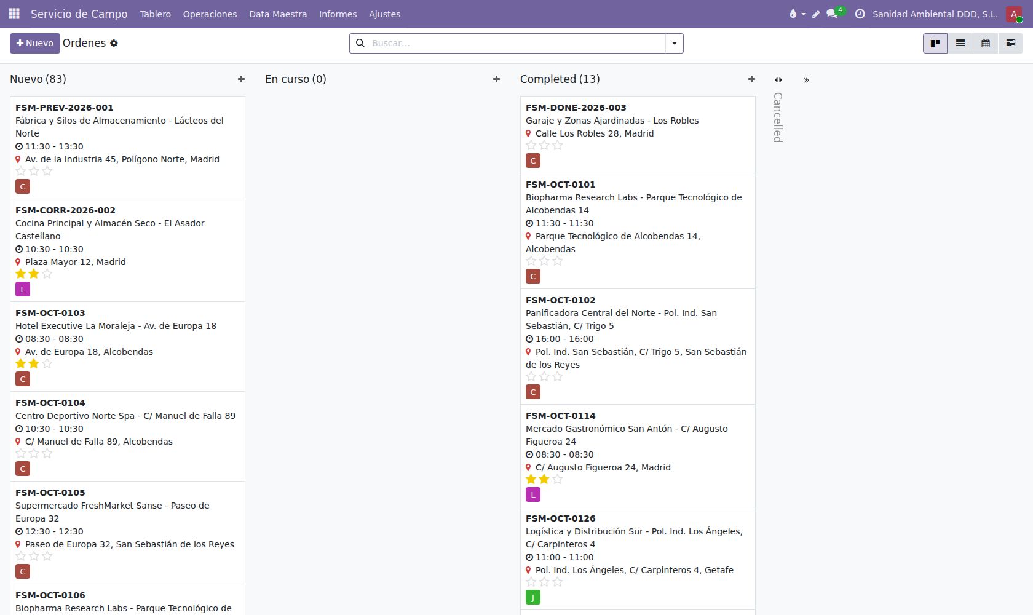Open the conversations chat bubble icon
This screenshot has width=1033, height=615.
[x=832, y=14]
